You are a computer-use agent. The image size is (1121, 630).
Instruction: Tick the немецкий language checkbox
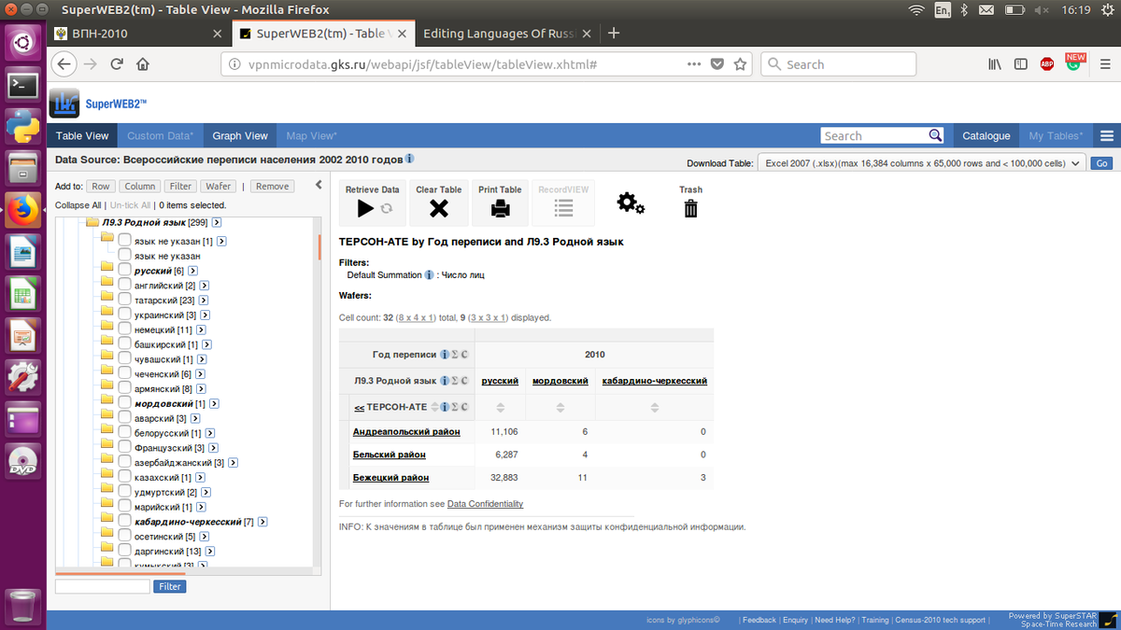pyautogui.click(x=124, y=330)
